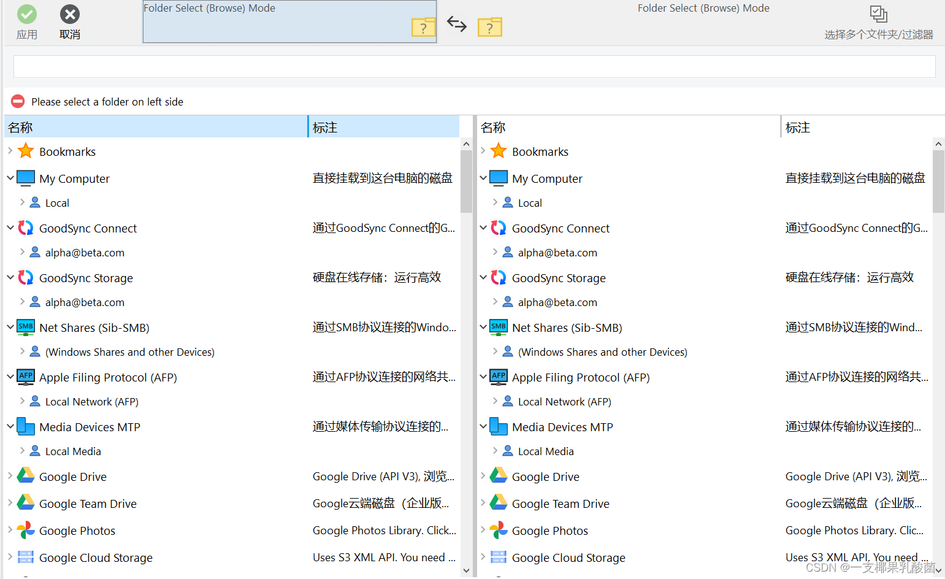Viewport: 945px width, 579px height.
Task: Collapse Media Devices MTP in the right pane
Action: [483, 427]
